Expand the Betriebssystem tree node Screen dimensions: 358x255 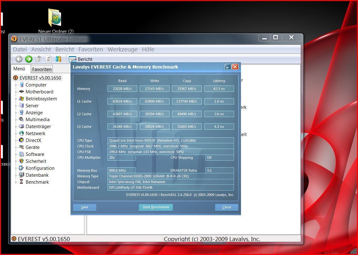tap(16, 99)
